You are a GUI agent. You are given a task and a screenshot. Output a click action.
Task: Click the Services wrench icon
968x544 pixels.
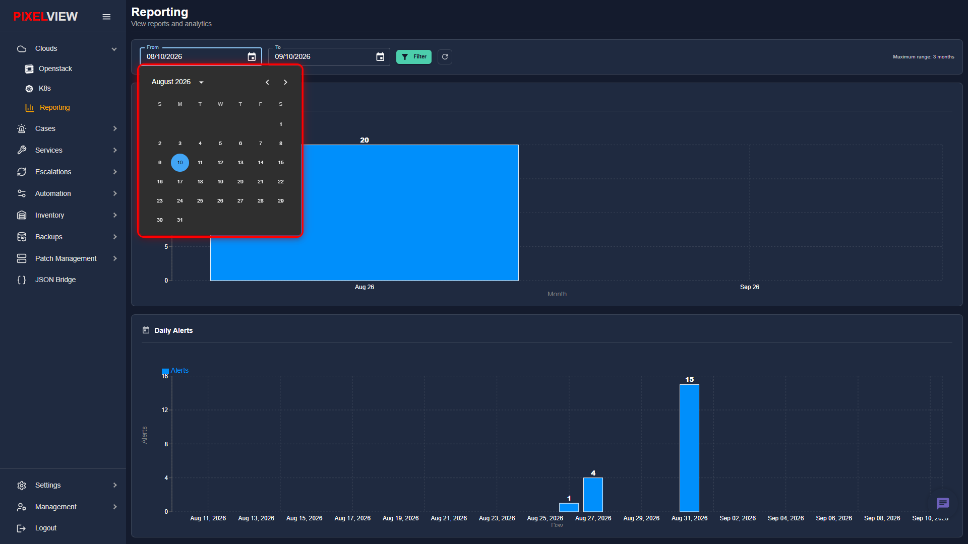coord(22,150)
